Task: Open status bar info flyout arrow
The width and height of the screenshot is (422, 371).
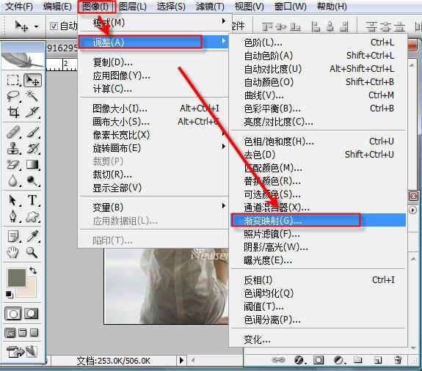Action: pyautogui.click(x=182, y=360)
